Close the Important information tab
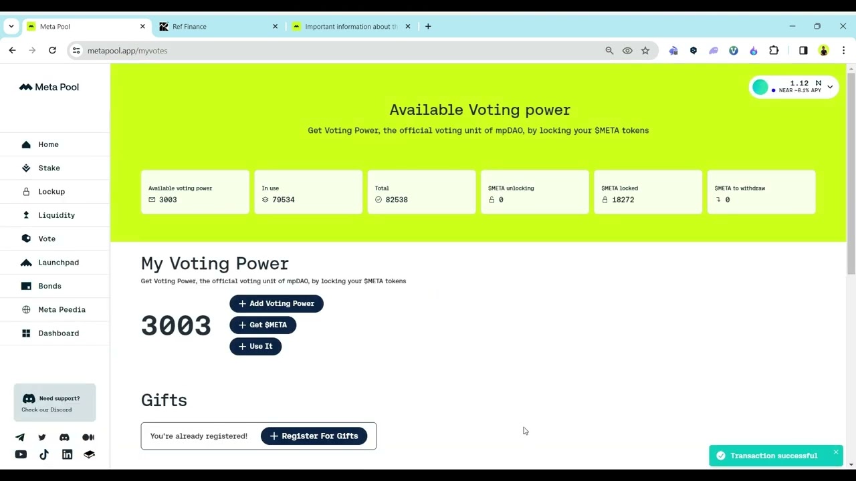 click(408, 27)
